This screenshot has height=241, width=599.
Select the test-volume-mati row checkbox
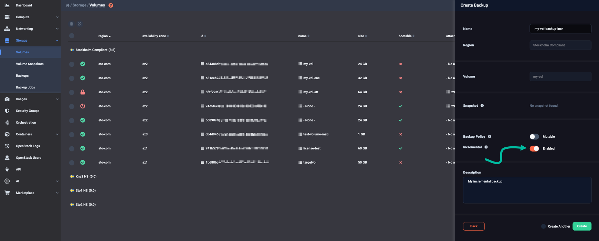72,134
